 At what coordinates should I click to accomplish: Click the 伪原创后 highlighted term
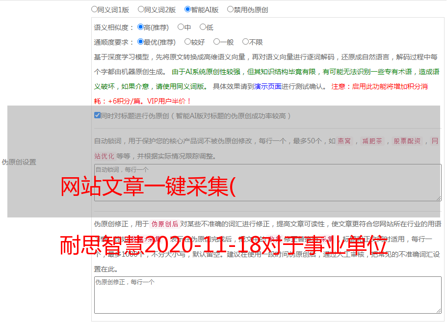point(165,224)
